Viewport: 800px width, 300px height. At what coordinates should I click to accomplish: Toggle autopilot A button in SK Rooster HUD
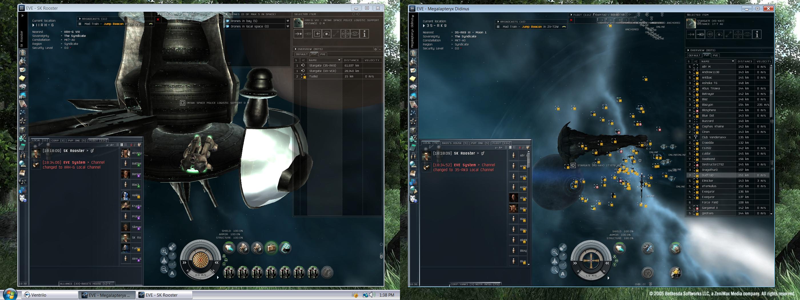click(x=172, y=273)
